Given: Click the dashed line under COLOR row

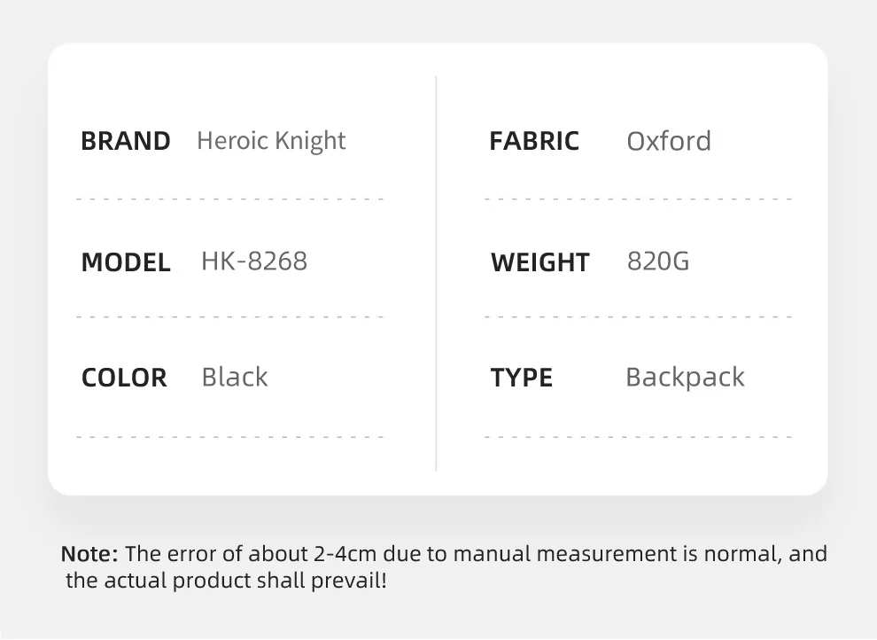Looking at the screenshot, I should 229,437.
